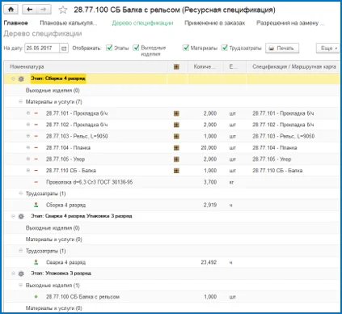The height and width of the screenshot is (314, 342).
Task: Toggle the Этапы checkbox
Action: [109, 48]
